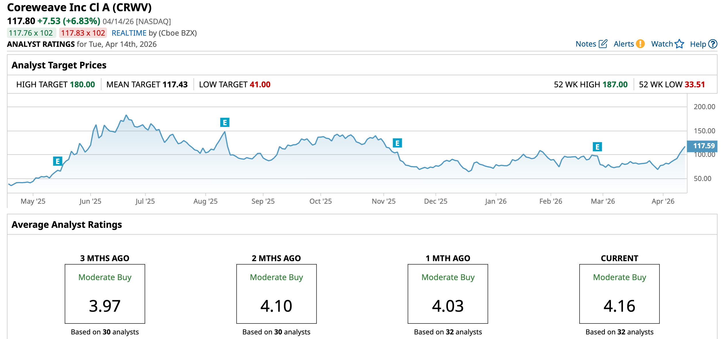The image size is (721, 339).
Task: Click the 117.59 current price chart label
Action: pyautogui.click(x=703, y=146)
